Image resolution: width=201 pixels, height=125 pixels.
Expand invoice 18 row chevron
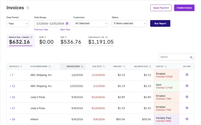point(10,120)
